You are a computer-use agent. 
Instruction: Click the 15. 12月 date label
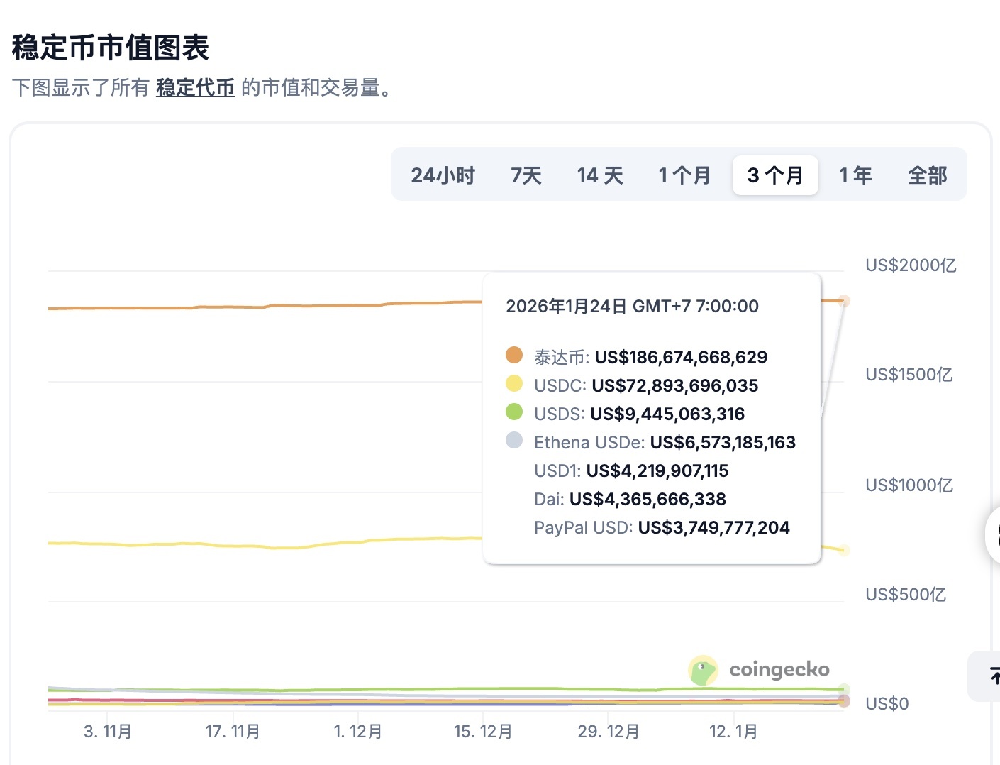(483, 732)
